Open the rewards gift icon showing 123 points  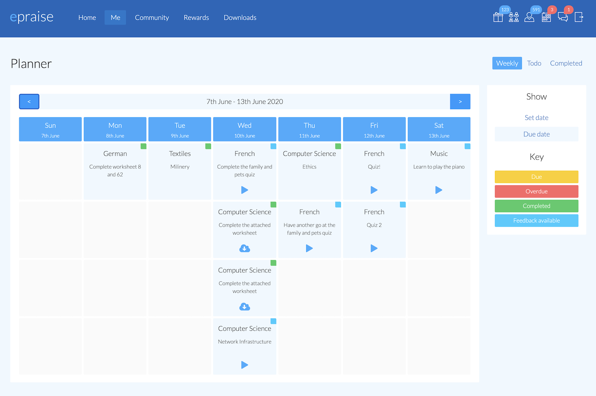[x=498, y=17]
